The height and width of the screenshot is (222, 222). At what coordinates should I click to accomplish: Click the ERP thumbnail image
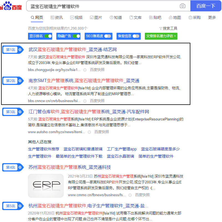(46, 186)
